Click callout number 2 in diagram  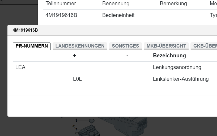pos(73,126)
